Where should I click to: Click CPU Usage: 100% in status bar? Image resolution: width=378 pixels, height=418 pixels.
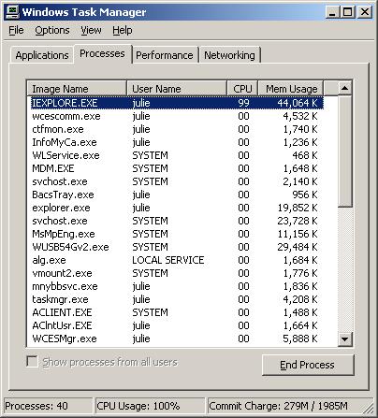150,406
